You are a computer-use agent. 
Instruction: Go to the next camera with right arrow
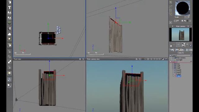pyautogui.click(x=188, y=26)
